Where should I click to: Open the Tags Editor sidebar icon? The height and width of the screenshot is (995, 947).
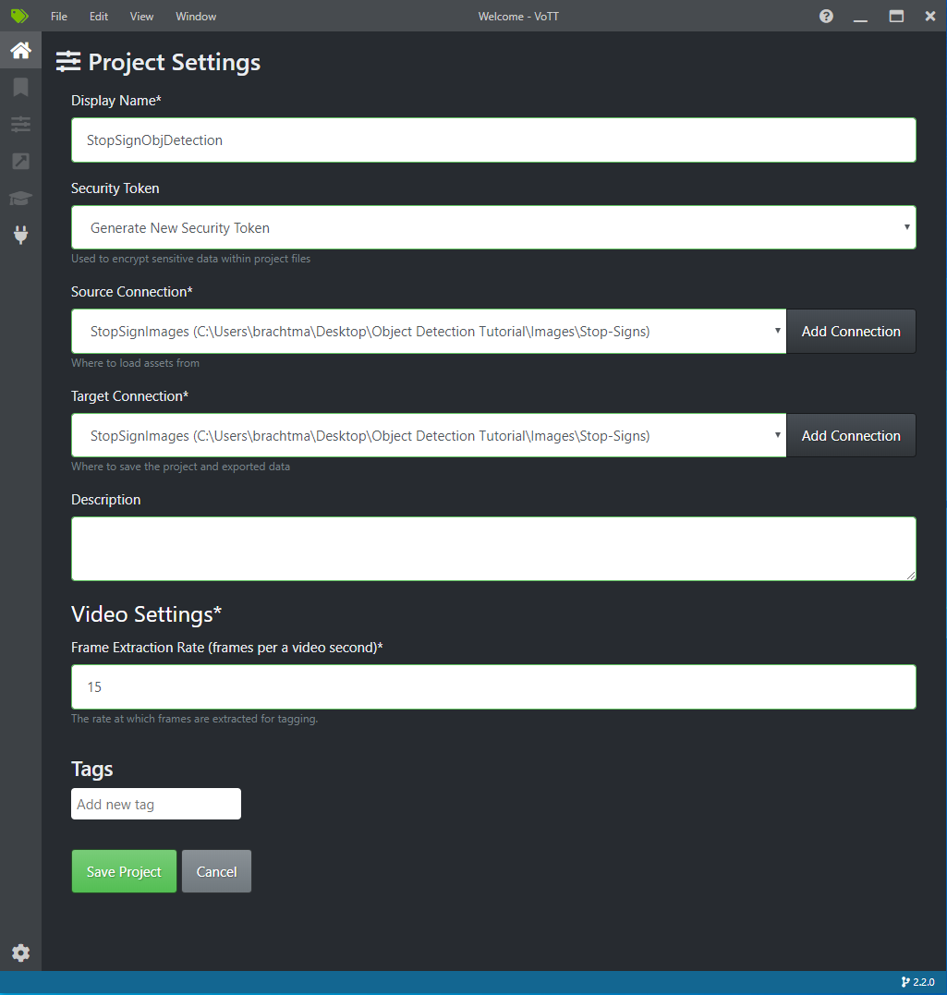pyautogui.click(x=20, y=87)
